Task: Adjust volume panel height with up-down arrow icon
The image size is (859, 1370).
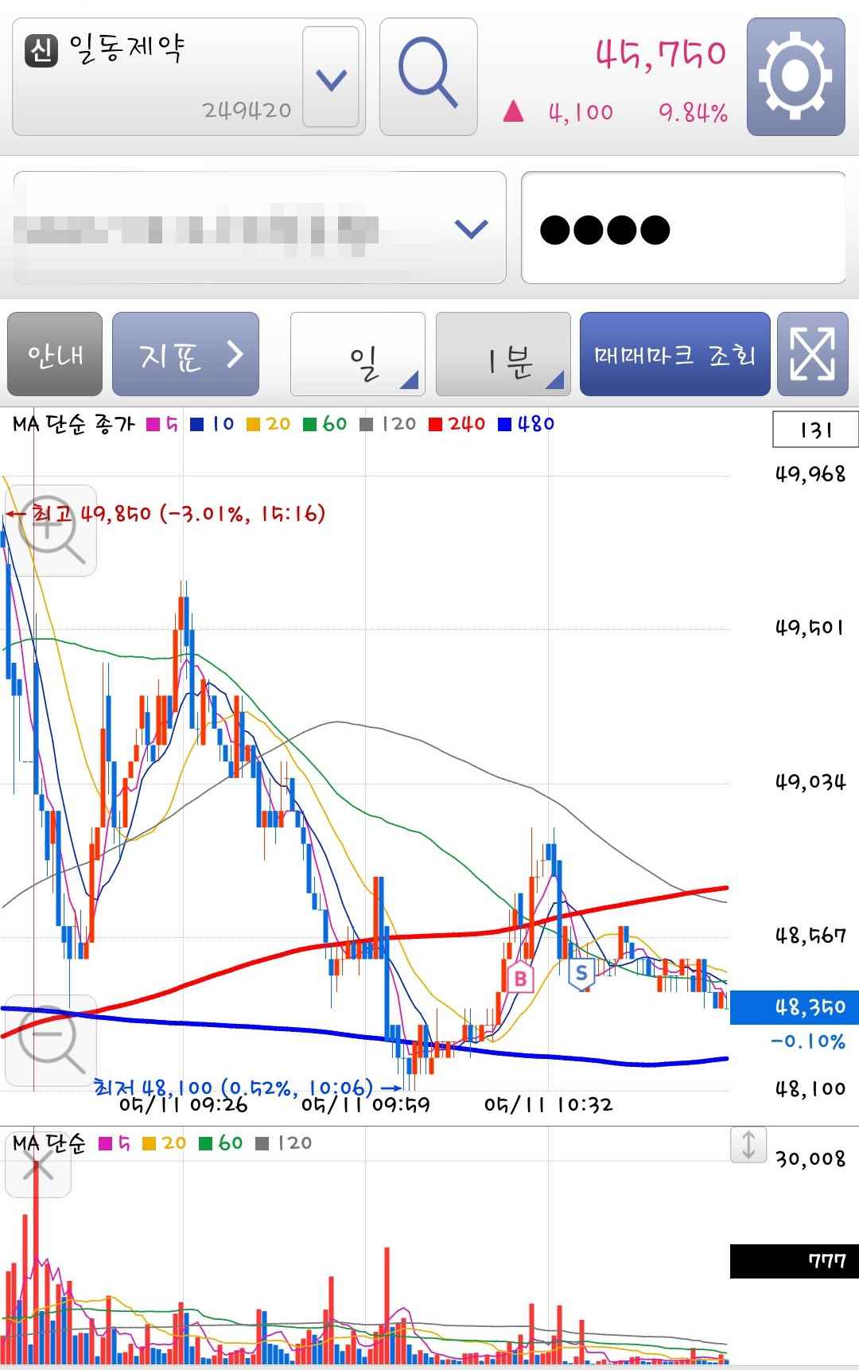Action: click(x=748, y=1145)
